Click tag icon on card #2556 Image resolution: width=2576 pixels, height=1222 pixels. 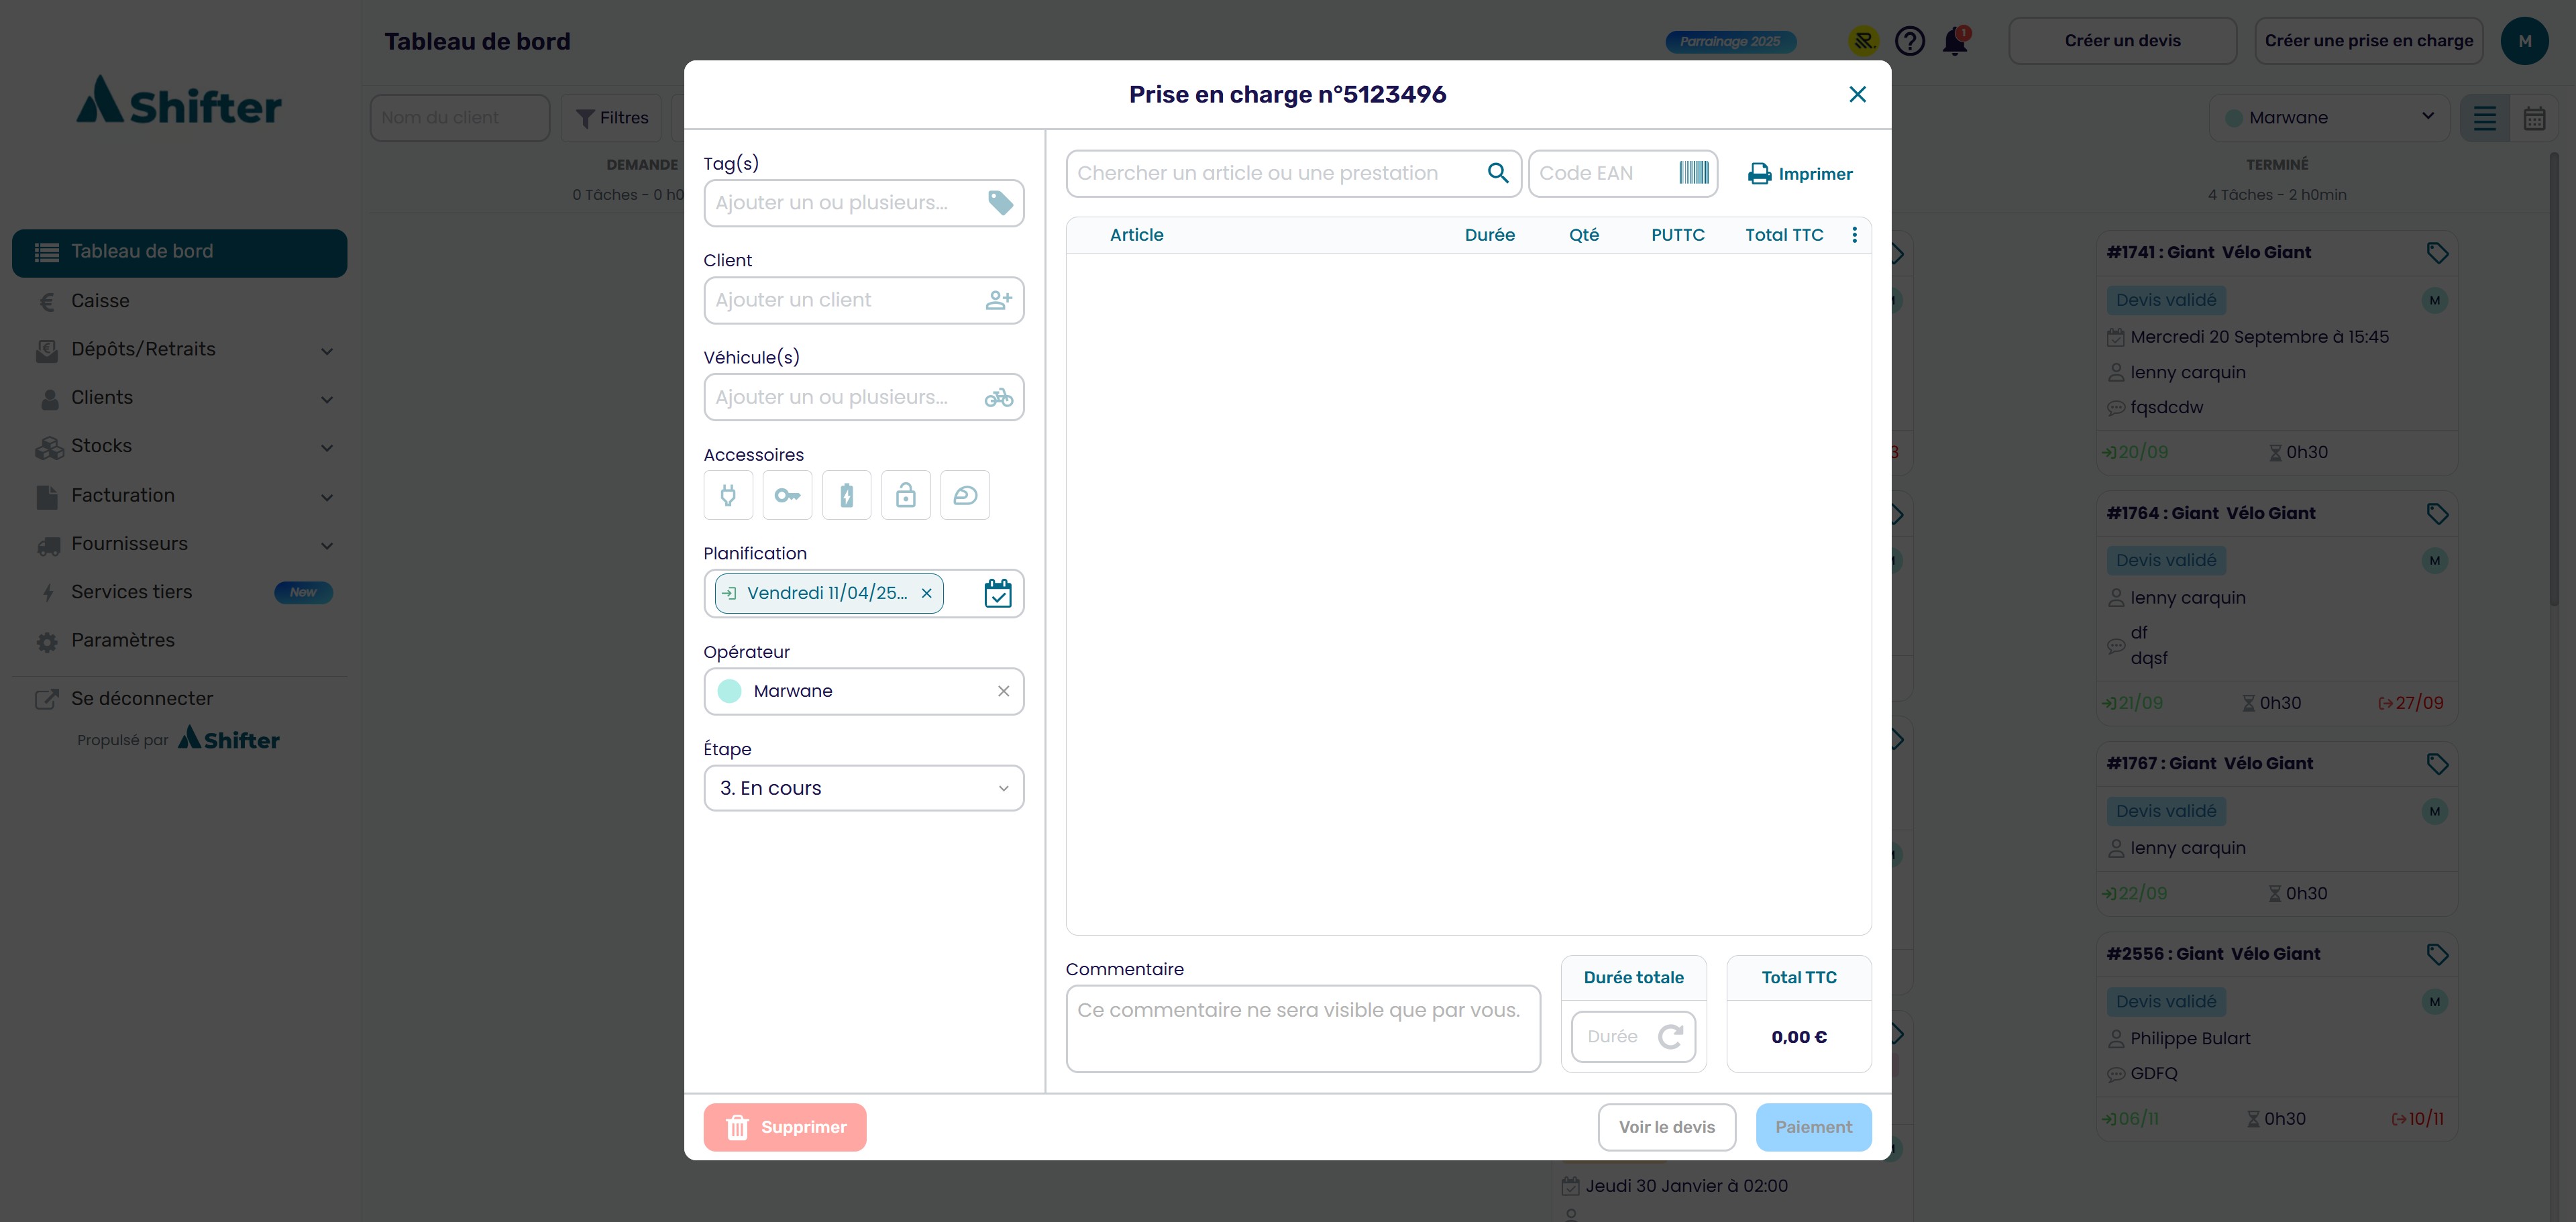(x=2437, y=955)
